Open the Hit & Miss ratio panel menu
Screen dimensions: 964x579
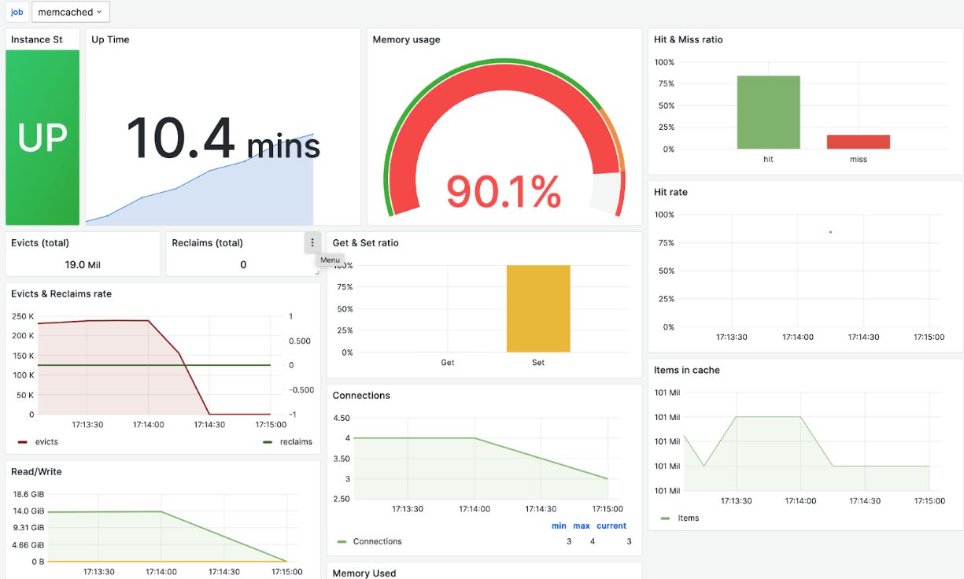689,39
